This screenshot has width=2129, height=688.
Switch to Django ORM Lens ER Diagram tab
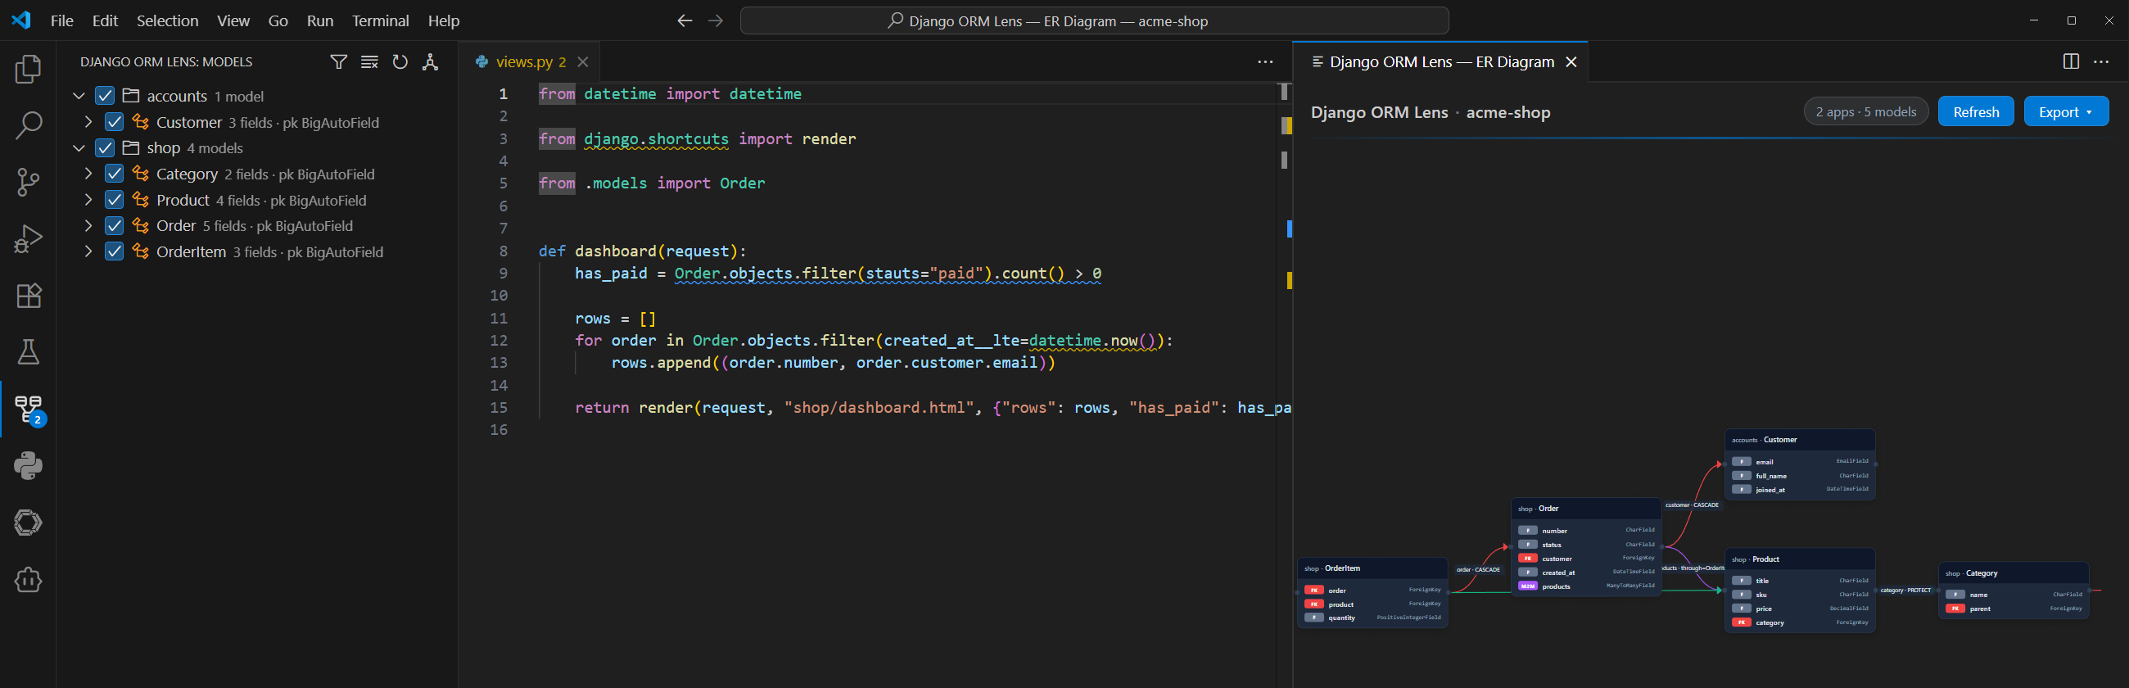[1441, 62]
